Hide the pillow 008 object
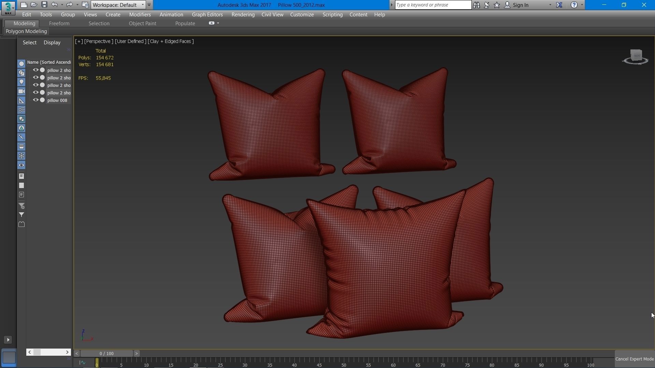This screenshot has height=368, width=655. 35,100
